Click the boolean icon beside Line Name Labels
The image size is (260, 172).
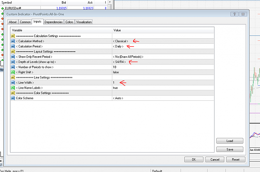click(13, 87)
